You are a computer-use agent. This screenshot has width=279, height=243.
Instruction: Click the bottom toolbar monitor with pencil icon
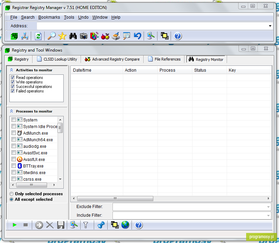tap(74, 225)
